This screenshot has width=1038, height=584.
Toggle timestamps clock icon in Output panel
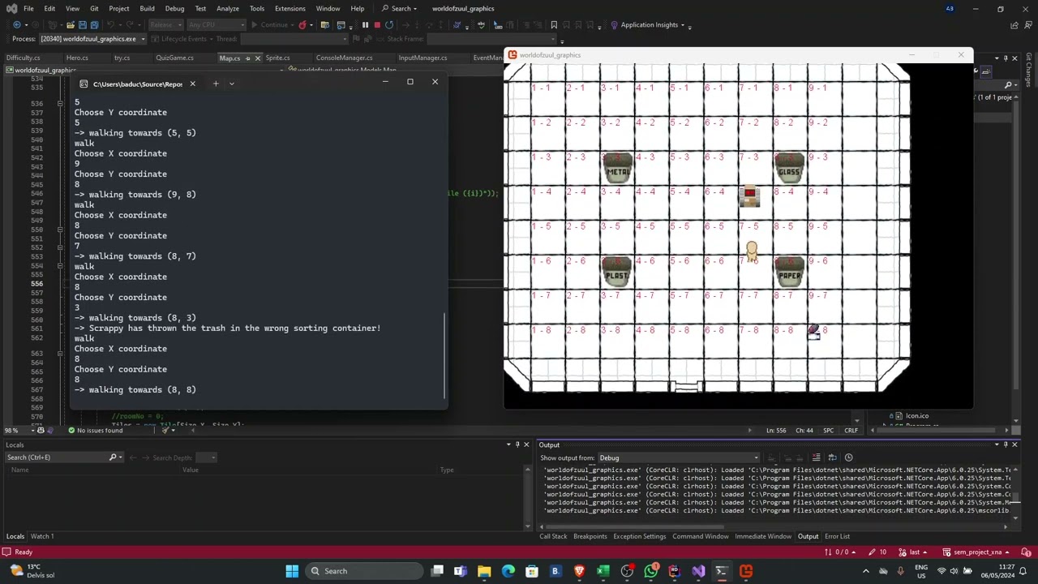(x=848, y=457)
